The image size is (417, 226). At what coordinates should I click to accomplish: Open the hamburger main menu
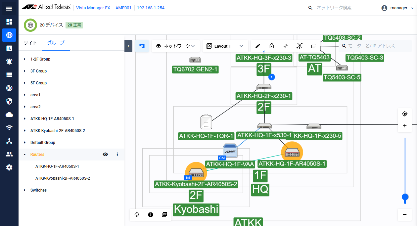click(9, 8)
